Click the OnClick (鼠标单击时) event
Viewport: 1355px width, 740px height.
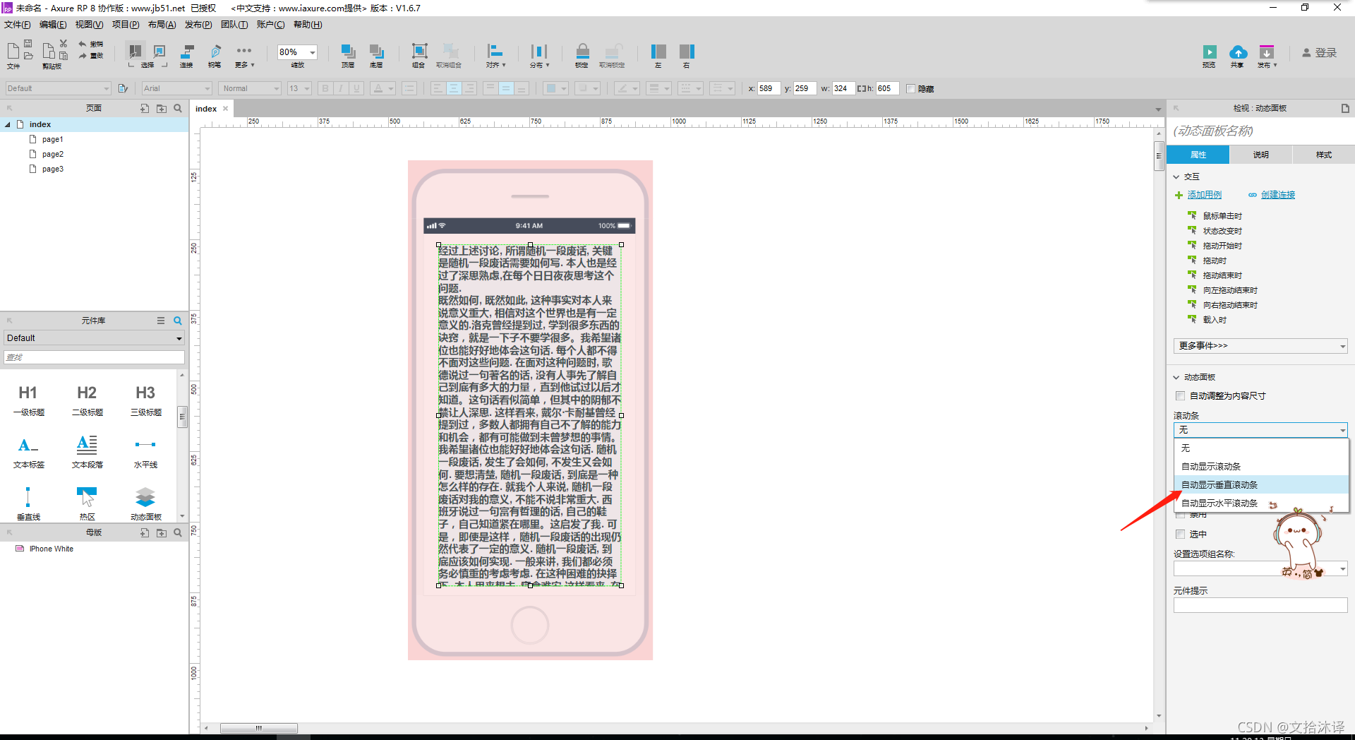[x=1222, y=216]
